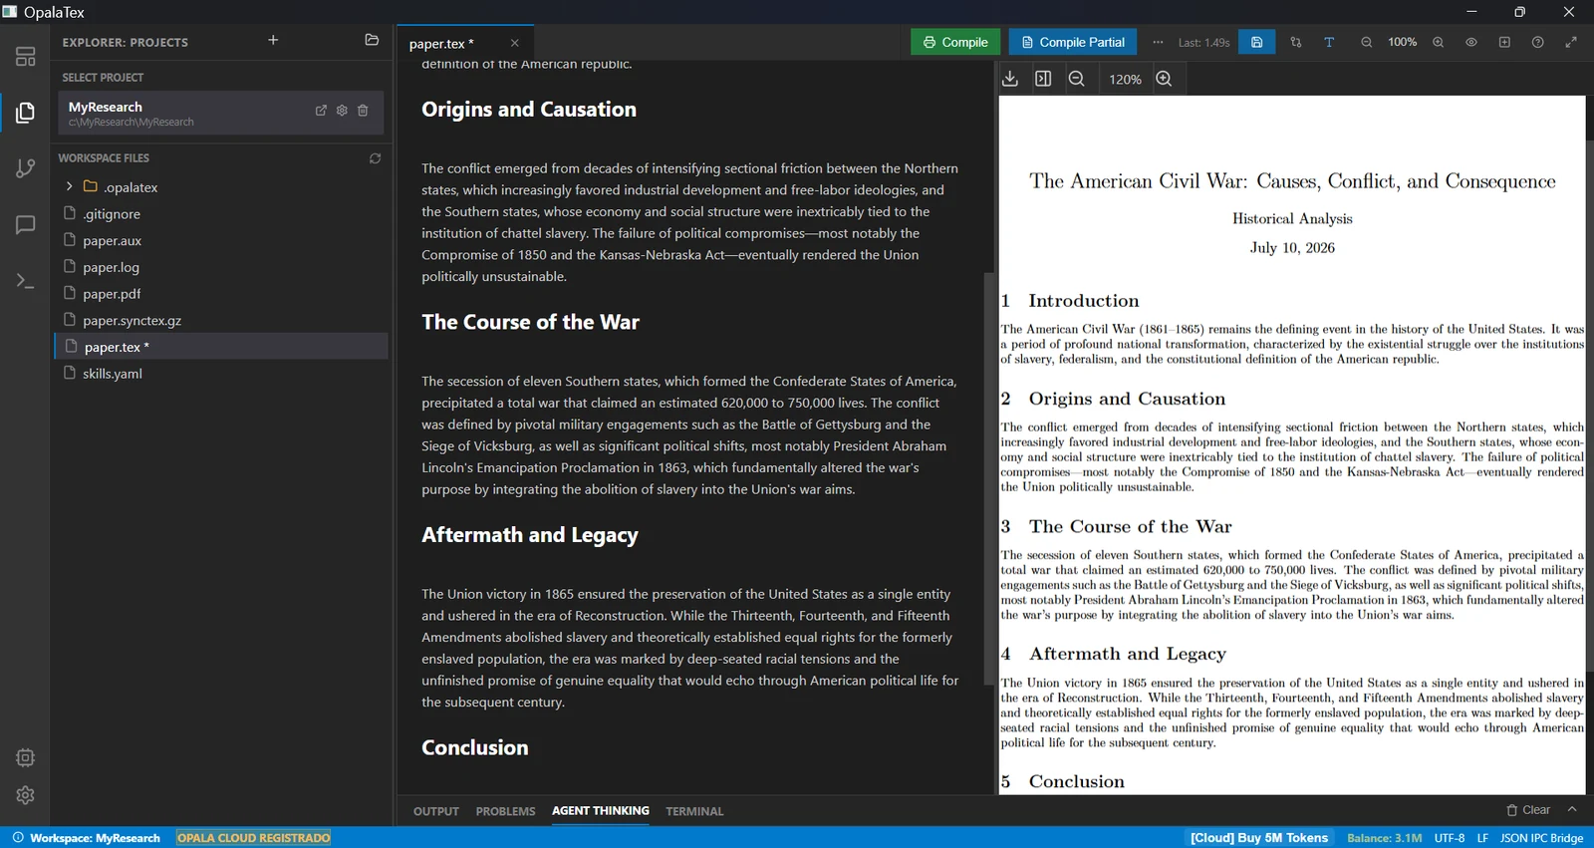The width and height of the screenshot is (1594, 848).
Task: Open the more options ellipsis menu
Action: [x=1158, y=42]
